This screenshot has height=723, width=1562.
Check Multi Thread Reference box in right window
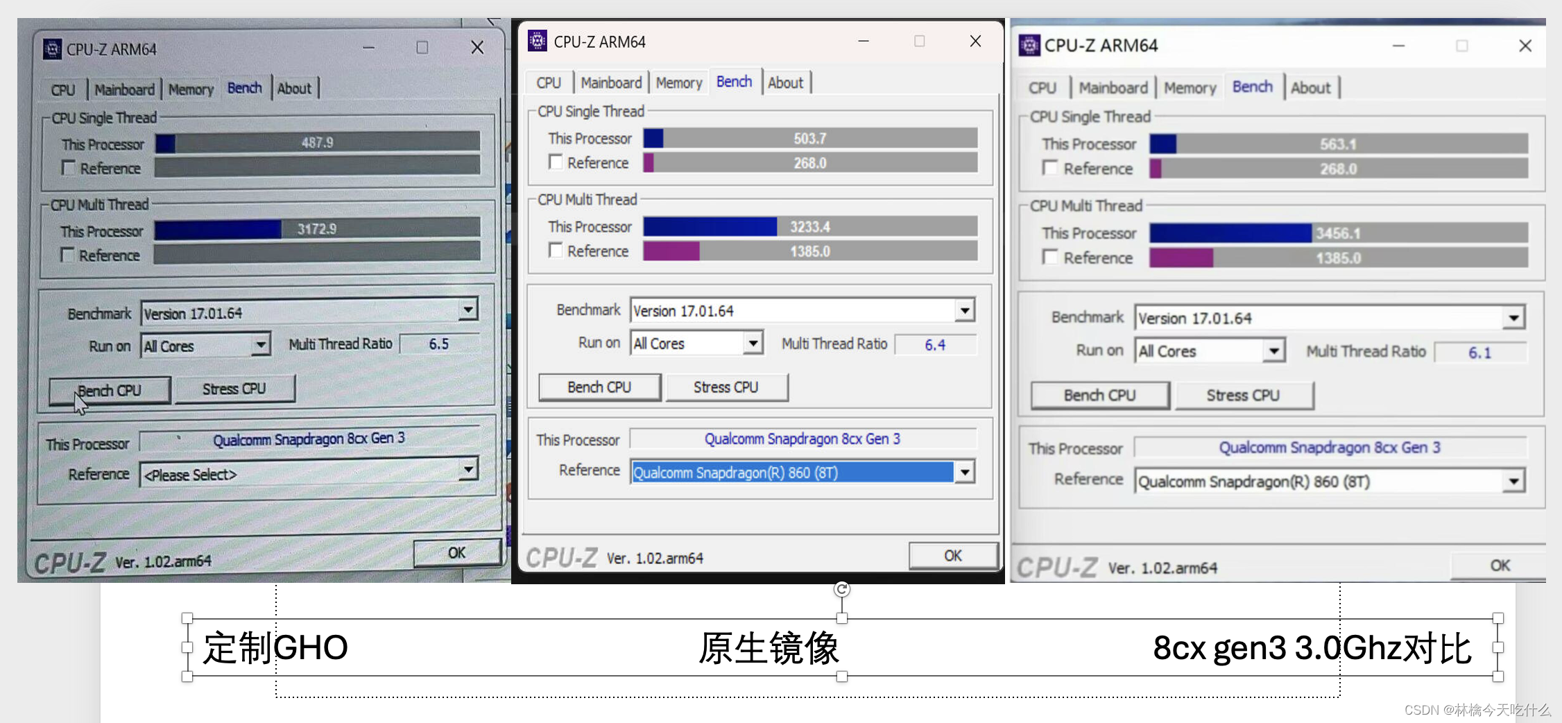point(1050,257)
